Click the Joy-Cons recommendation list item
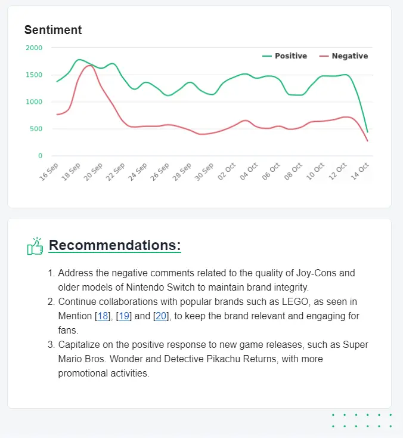The width and height of the screenshot is (403, 438). [206, 280]
